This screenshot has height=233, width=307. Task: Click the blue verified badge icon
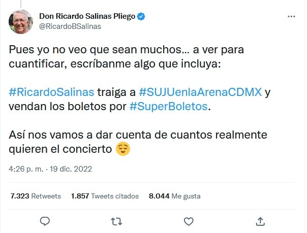[x=142, y=17]
